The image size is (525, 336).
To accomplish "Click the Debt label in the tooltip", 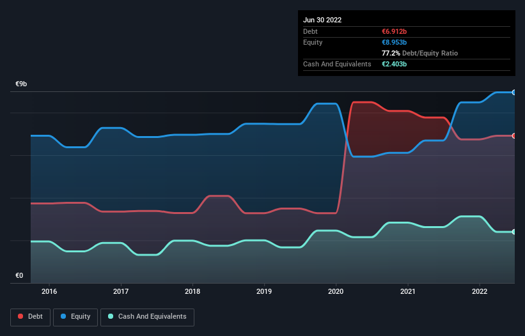I will (x=310, y=31).
